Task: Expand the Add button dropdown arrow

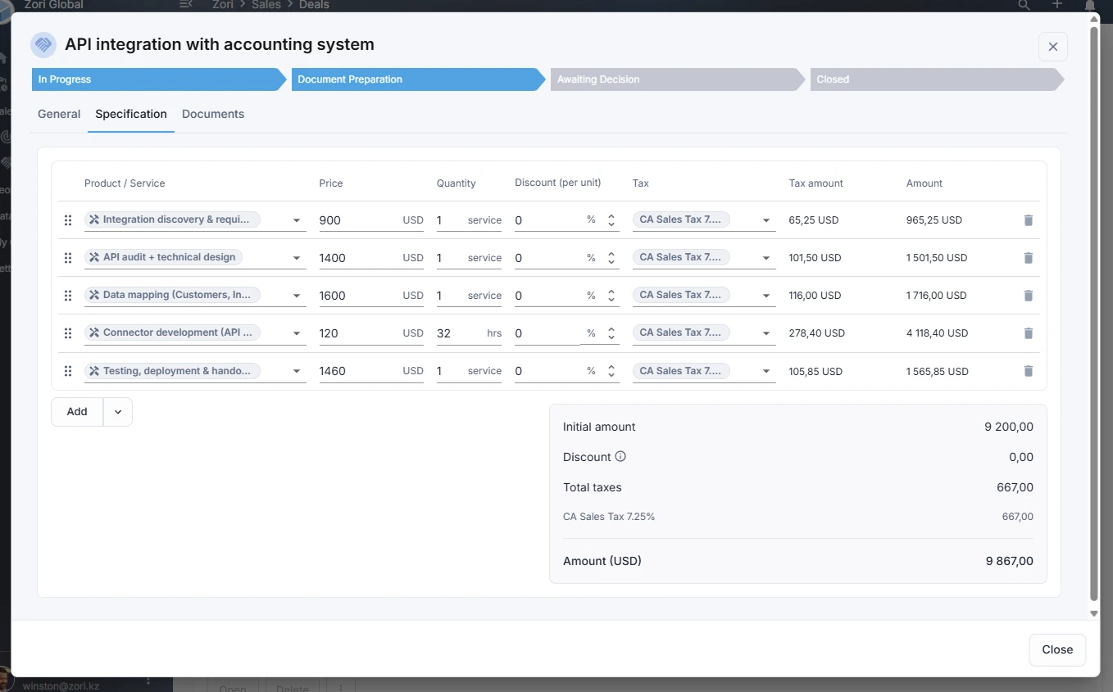Action: click(118, 412)
